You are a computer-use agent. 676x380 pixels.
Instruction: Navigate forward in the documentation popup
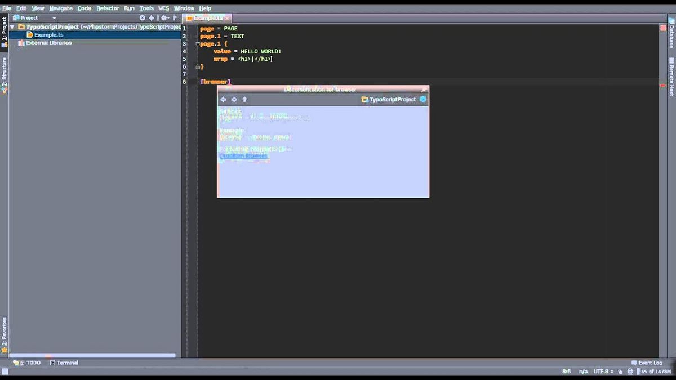pyautogui.click(x=234, y=99)
